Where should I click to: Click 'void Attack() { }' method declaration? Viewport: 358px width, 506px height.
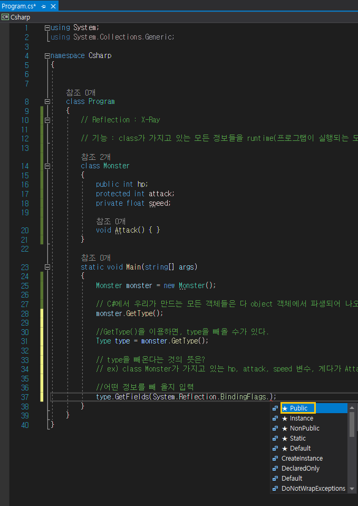(x=128, y=231)
